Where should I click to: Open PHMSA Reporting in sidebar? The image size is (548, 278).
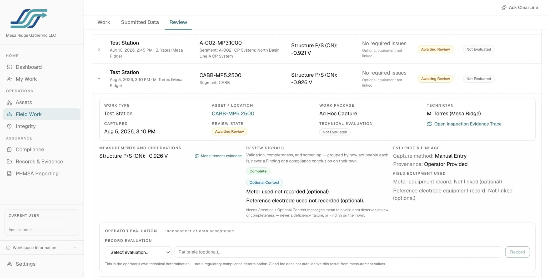pyautogui.click(x=37, y=173)
